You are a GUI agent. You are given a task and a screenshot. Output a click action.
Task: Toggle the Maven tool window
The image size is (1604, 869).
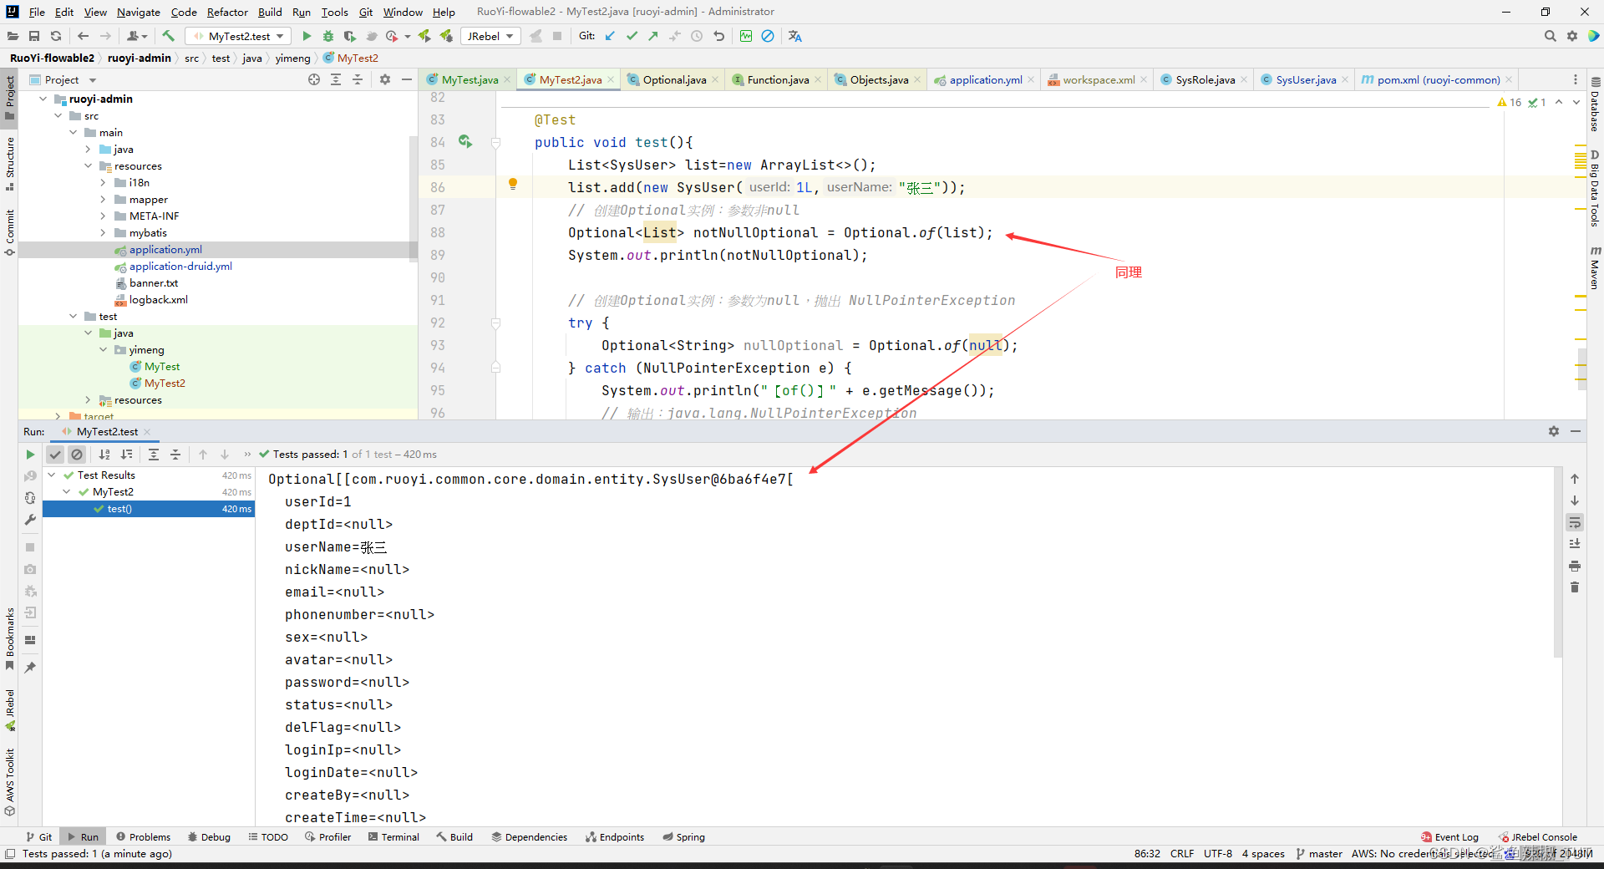point(1595,267)
